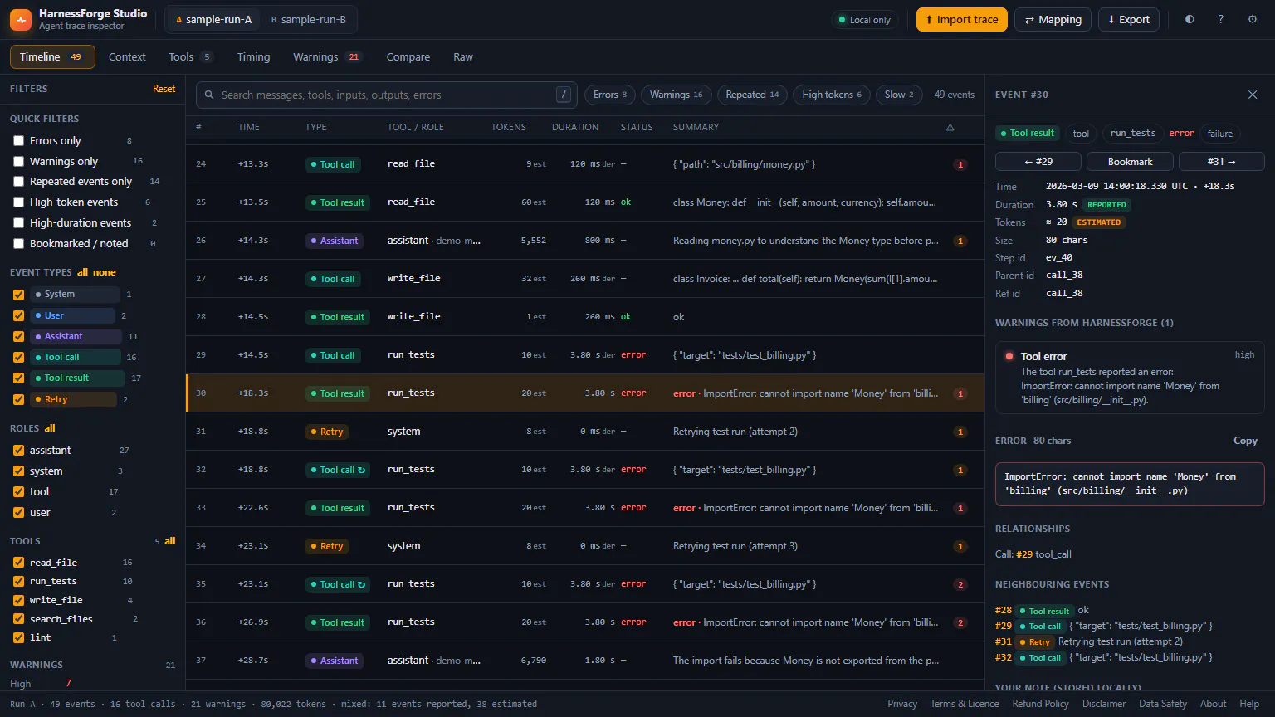This screenshot has height=717, width=1275.
Task: Switch to the Context tab
Action: (127, 57)
